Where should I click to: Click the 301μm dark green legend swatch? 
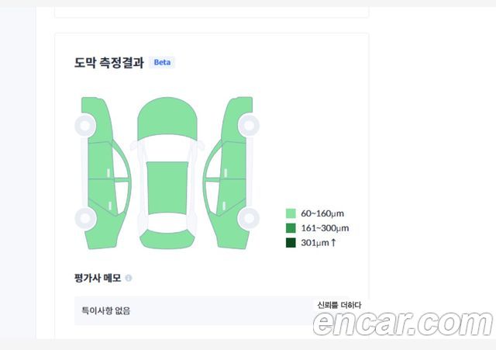[291, 243]
